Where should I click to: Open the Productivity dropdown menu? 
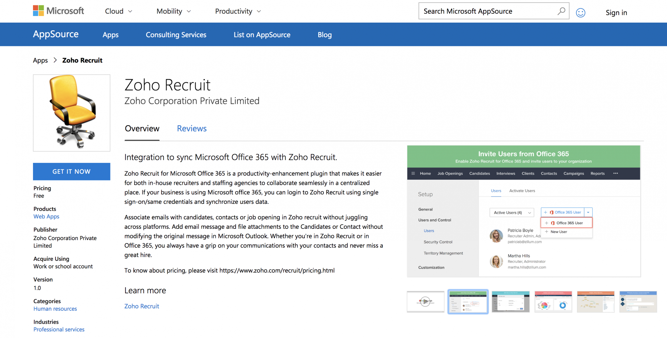click(x=238, y=11)
